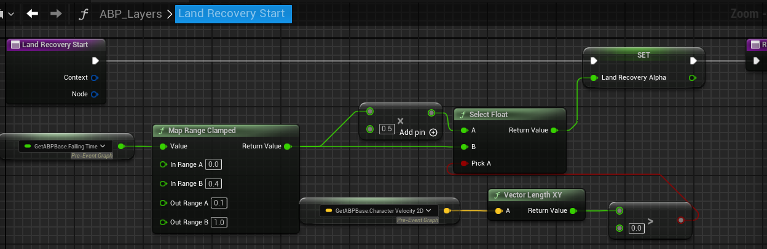The image size is (767, 249).
Task: Edit the Out Range B value field
Action: 218,222
